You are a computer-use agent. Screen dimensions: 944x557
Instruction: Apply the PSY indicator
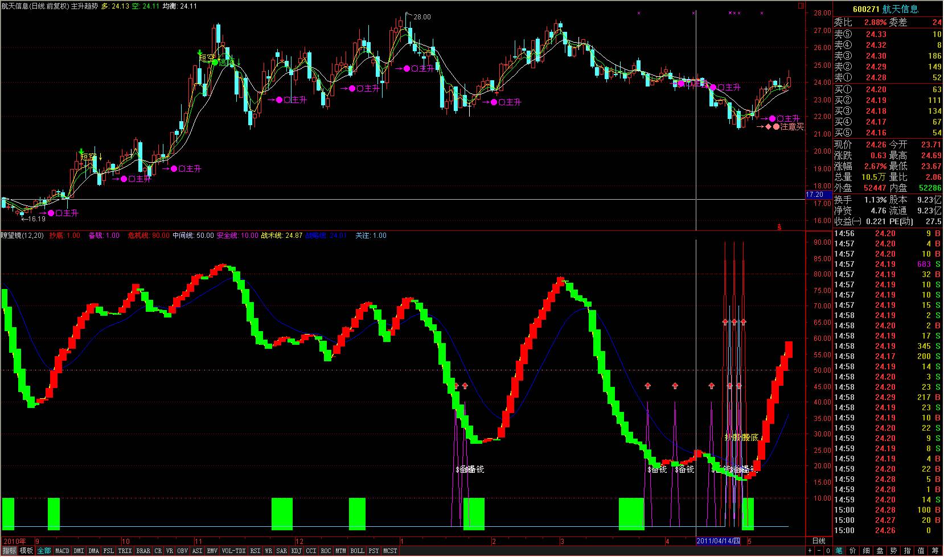374,551
